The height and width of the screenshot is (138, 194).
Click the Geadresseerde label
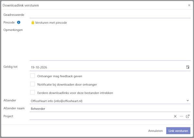[x=14, y=15]
